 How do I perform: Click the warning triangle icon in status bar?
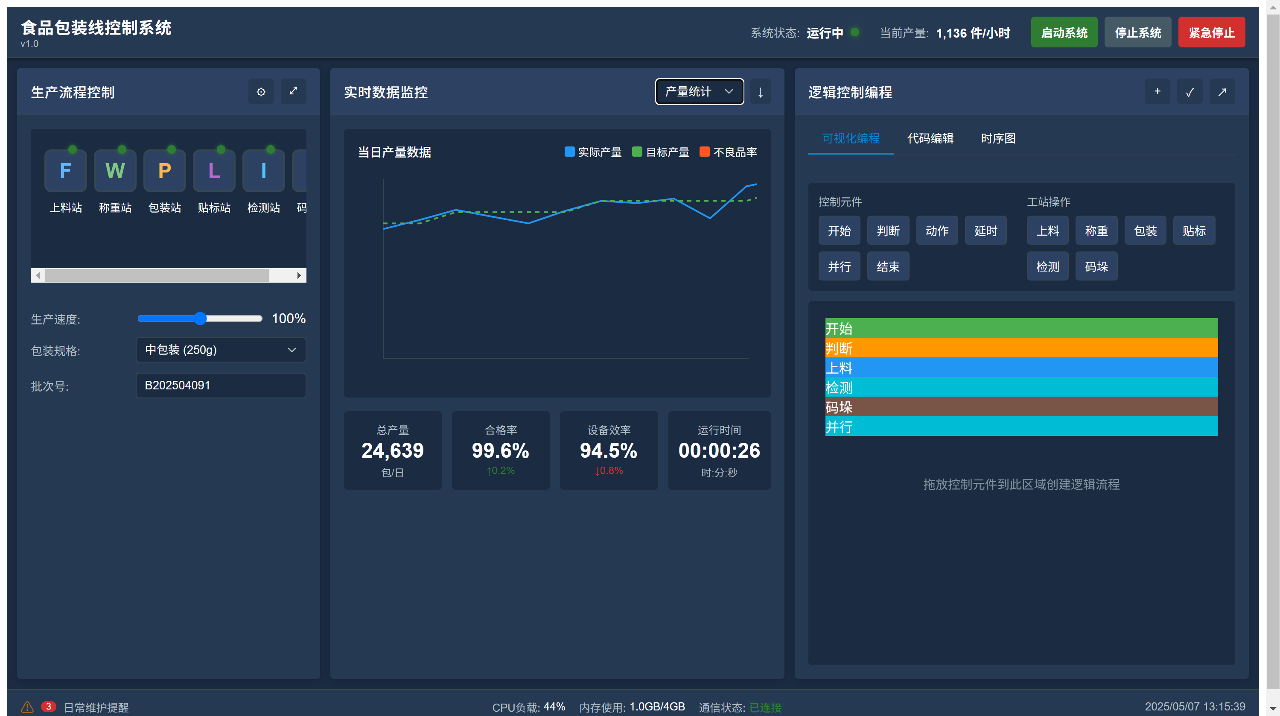27,707
